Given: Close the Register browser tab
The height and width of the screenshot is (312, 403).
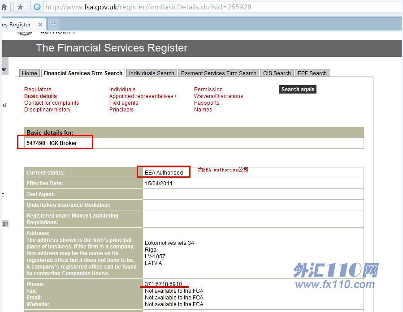Looking at the screenshot, I should tap(40, 25).
